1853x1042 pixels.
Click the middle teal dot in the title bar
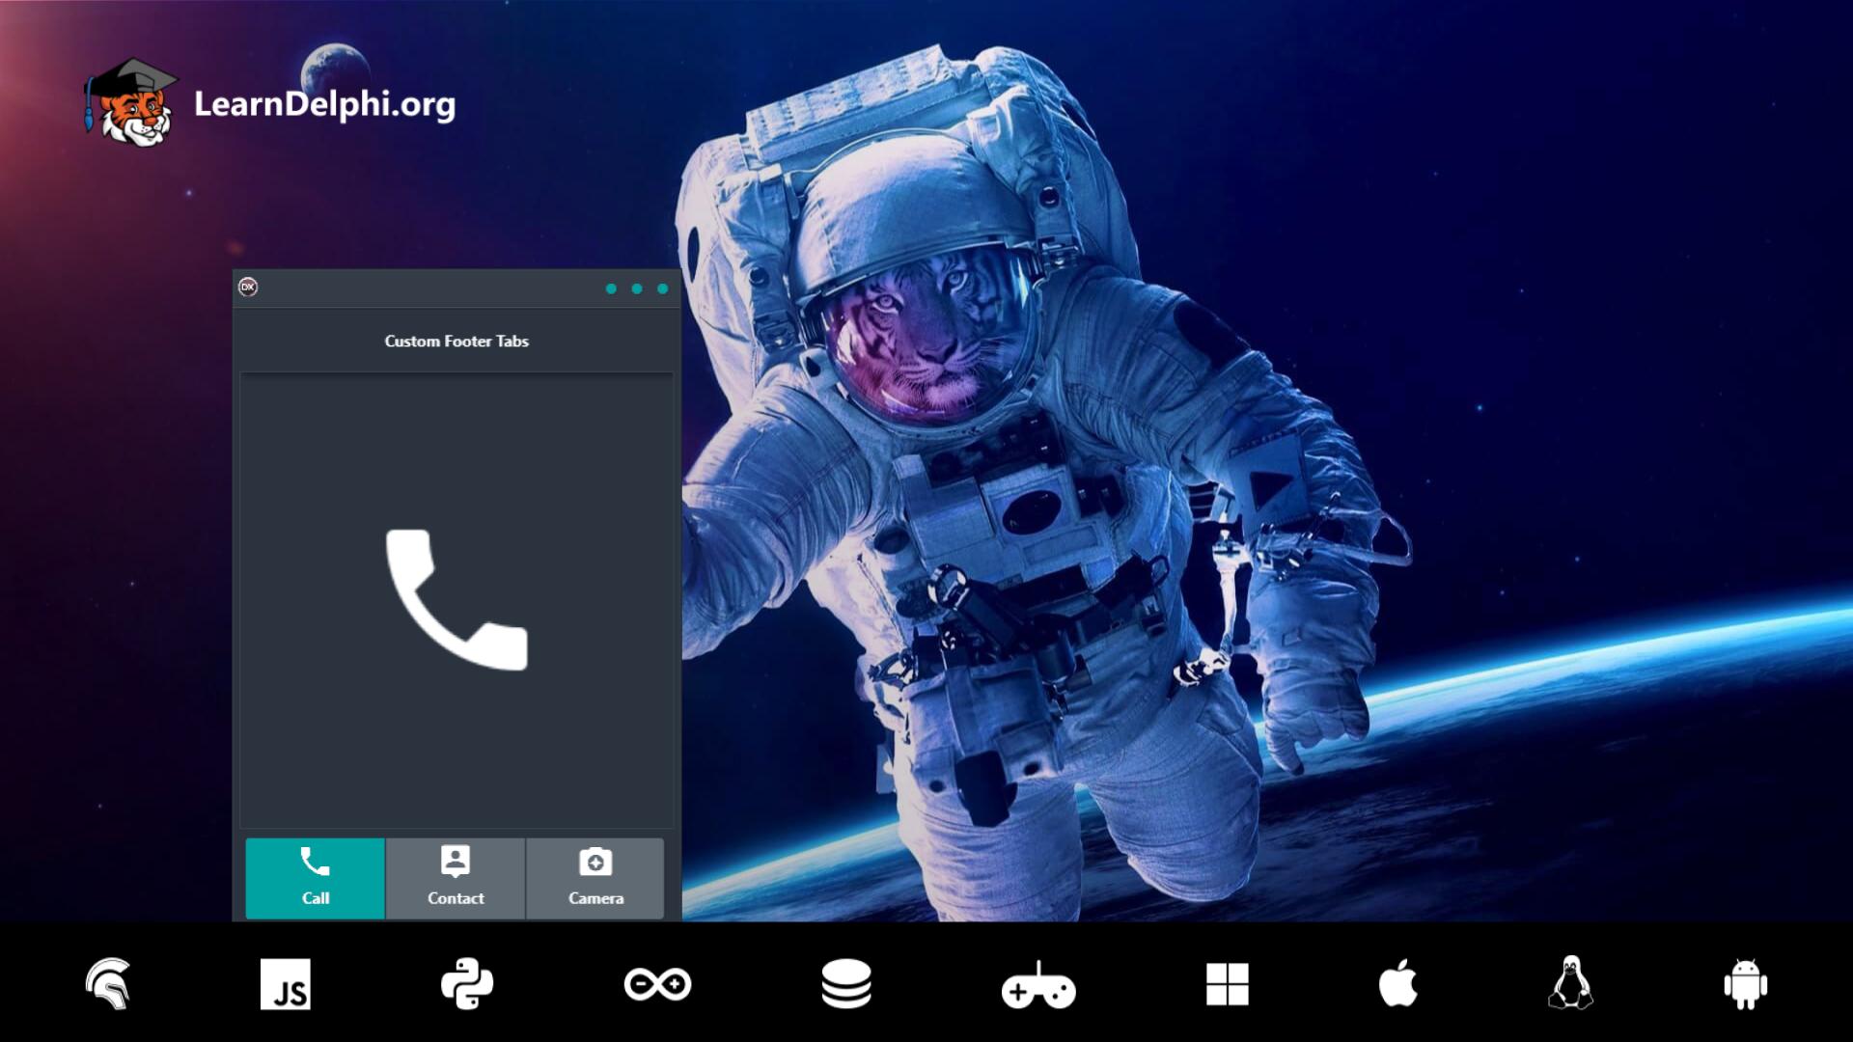[637, 287]
